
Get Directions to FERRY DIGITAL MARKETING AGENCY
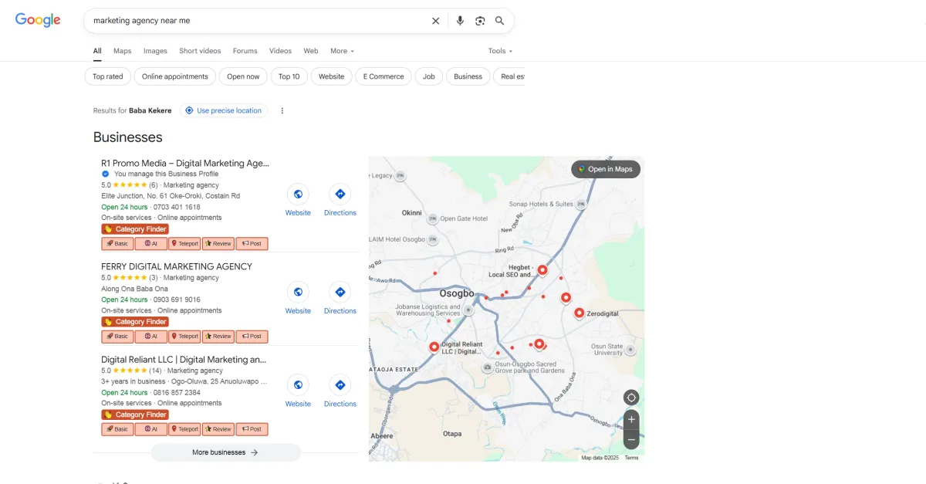[340, 292]
